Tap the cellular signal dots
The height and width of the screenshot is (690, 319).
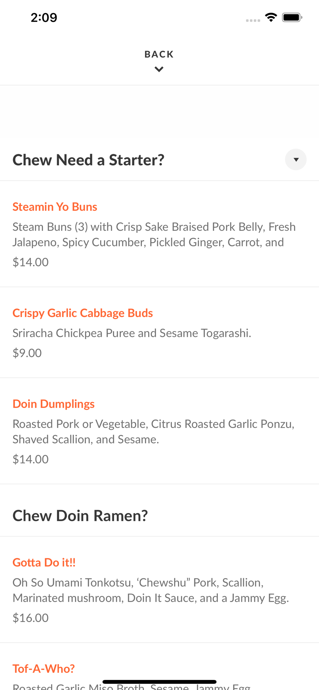pyautogui.click(x=253, y=20)
